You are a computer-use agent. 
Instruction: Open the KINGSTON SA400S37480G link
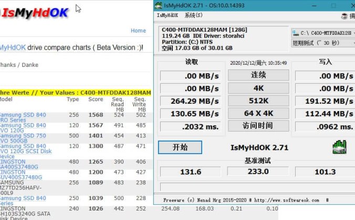coord(19,164)
